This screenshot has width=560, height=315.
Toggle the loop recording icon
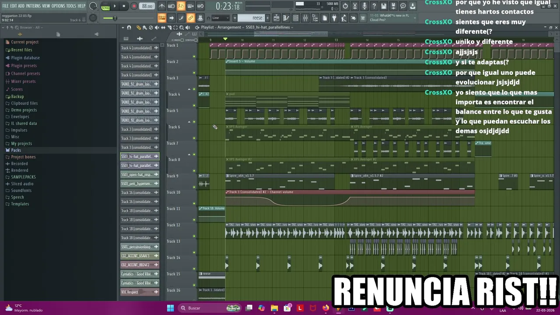pos(200,6)
